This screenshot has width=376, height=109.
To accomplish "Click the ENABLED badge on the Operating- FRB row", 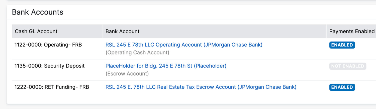I will click(x=342, y=45).
